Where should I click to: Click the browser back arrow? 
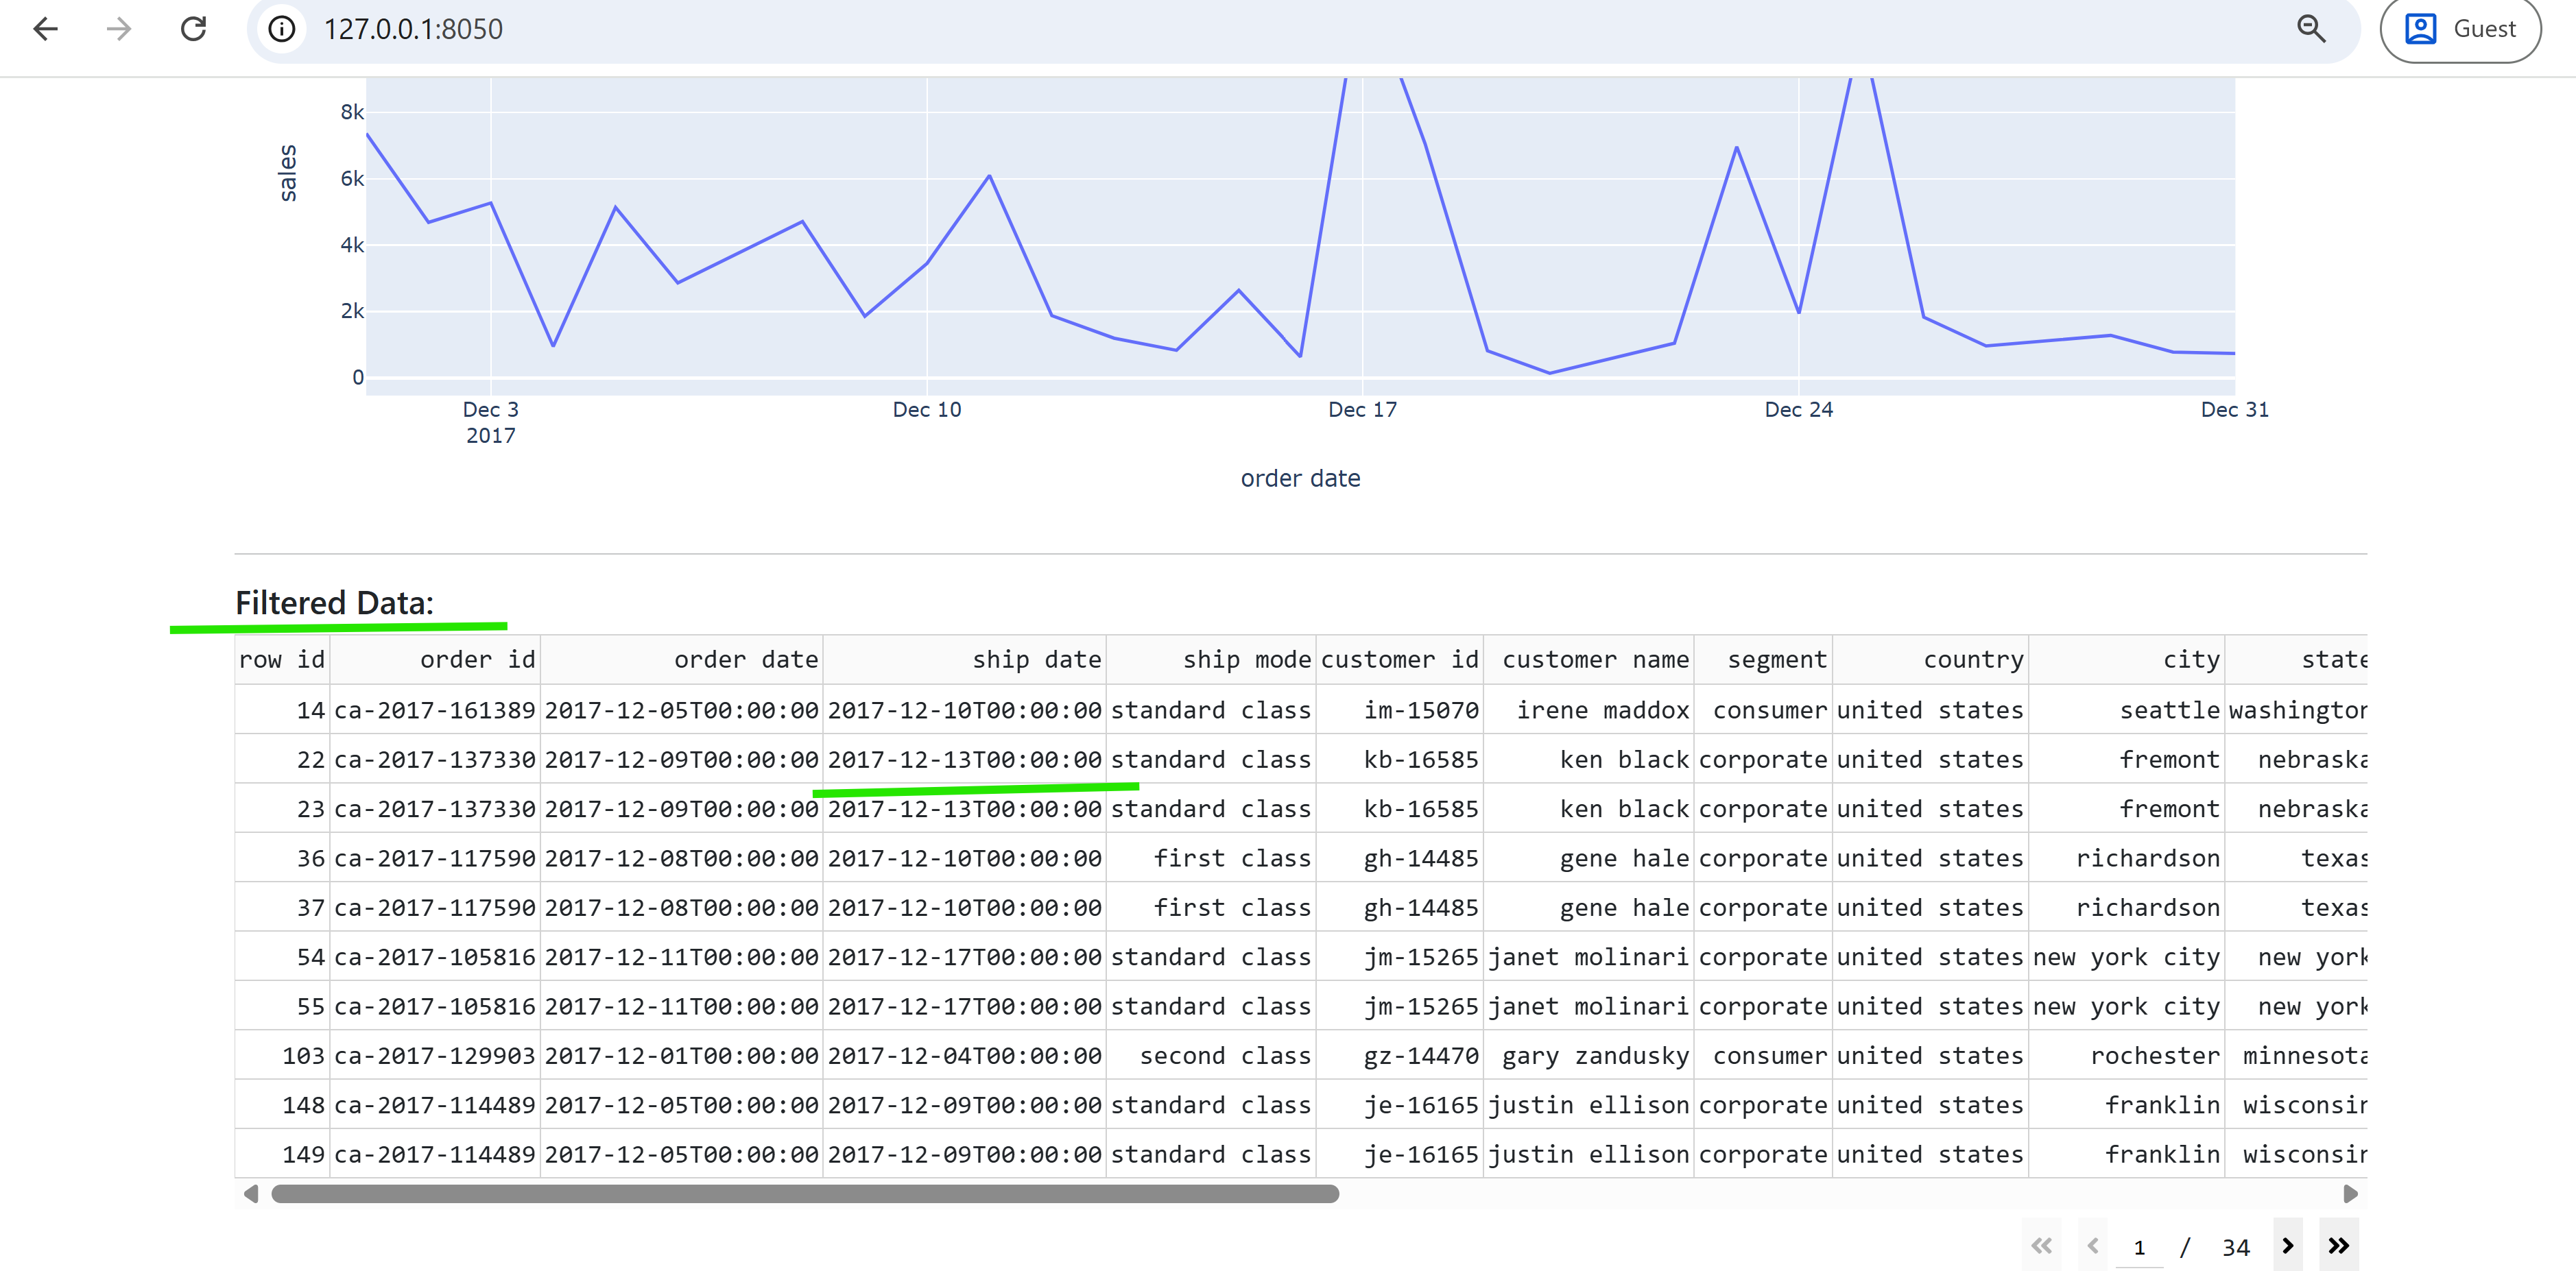pos(46,29)
